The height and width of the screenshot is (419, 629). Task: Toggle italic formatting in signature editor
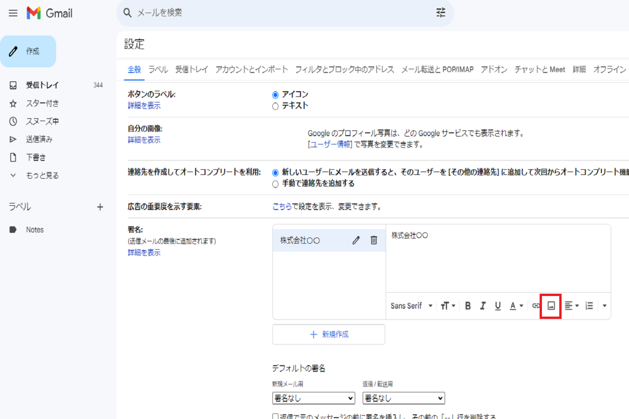click(x=483, y=306)
